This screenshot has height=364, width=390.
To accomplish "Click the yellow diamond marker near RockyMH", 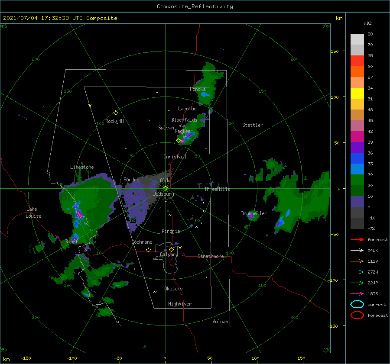I will tap(116, 113).
